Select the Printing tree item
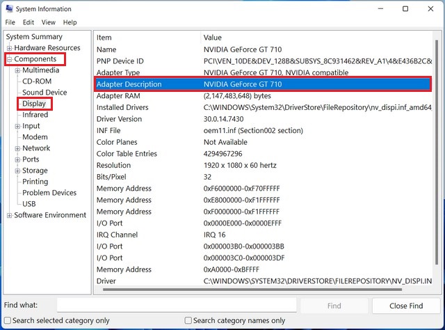Screen dimensions: 445x330 pyautogui.click(x=35, y=182)
